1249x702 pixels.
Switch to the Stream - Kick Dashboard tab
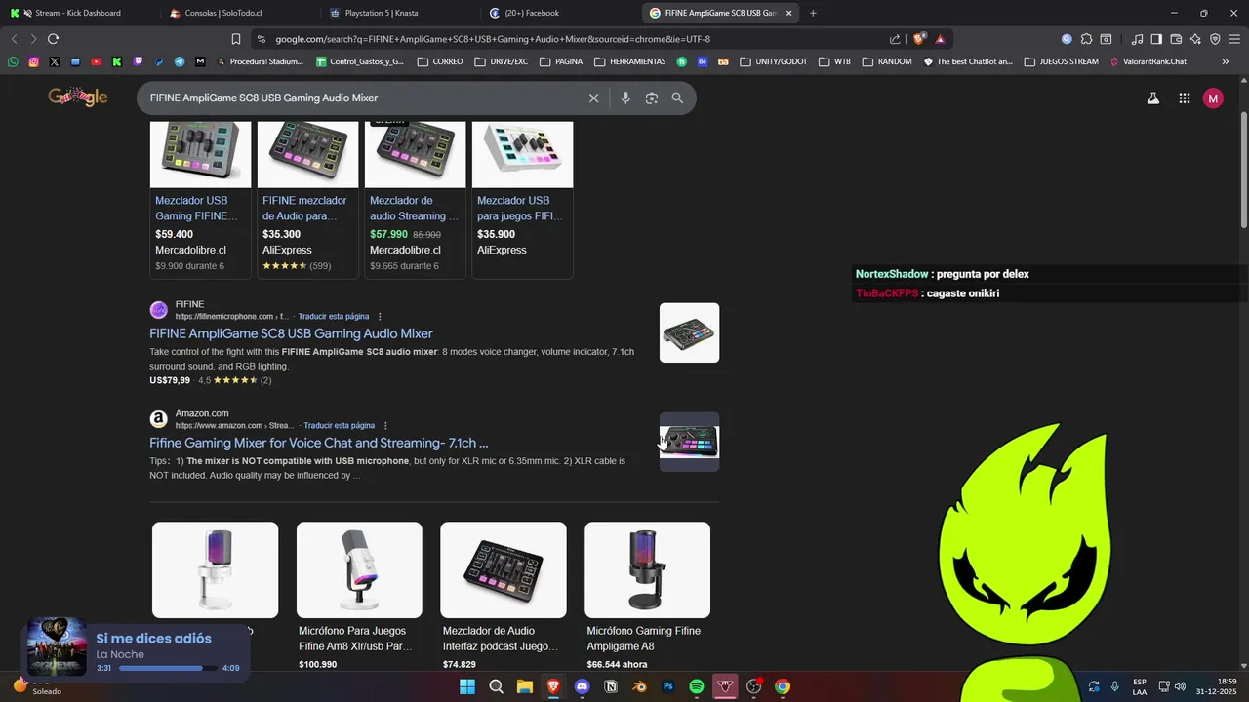[80, 13]
